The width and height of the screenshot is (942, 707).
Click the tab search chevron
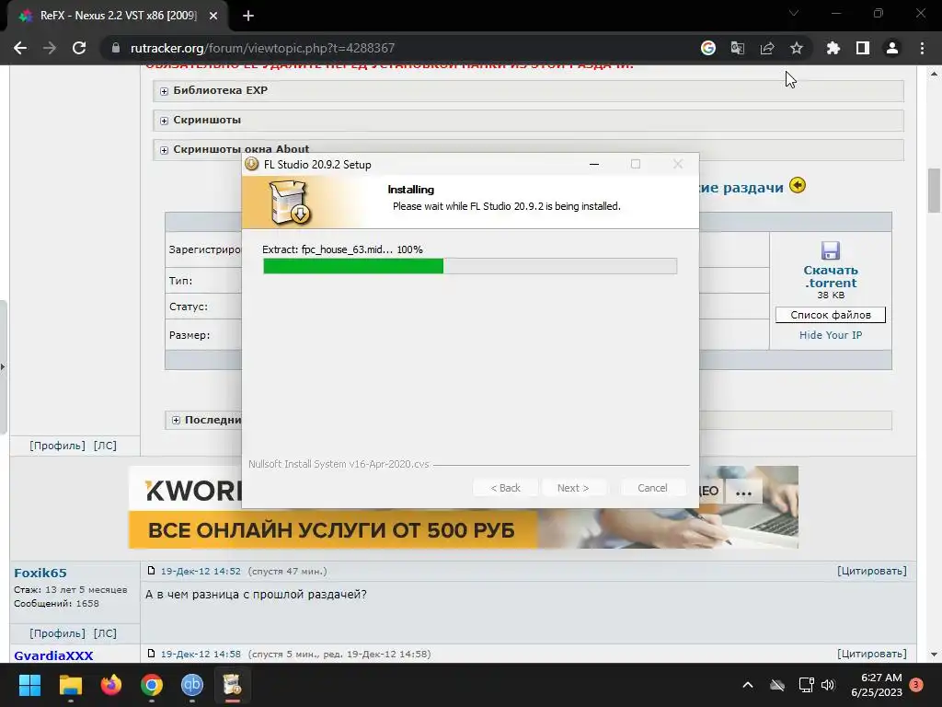click(x=794, y=13)
